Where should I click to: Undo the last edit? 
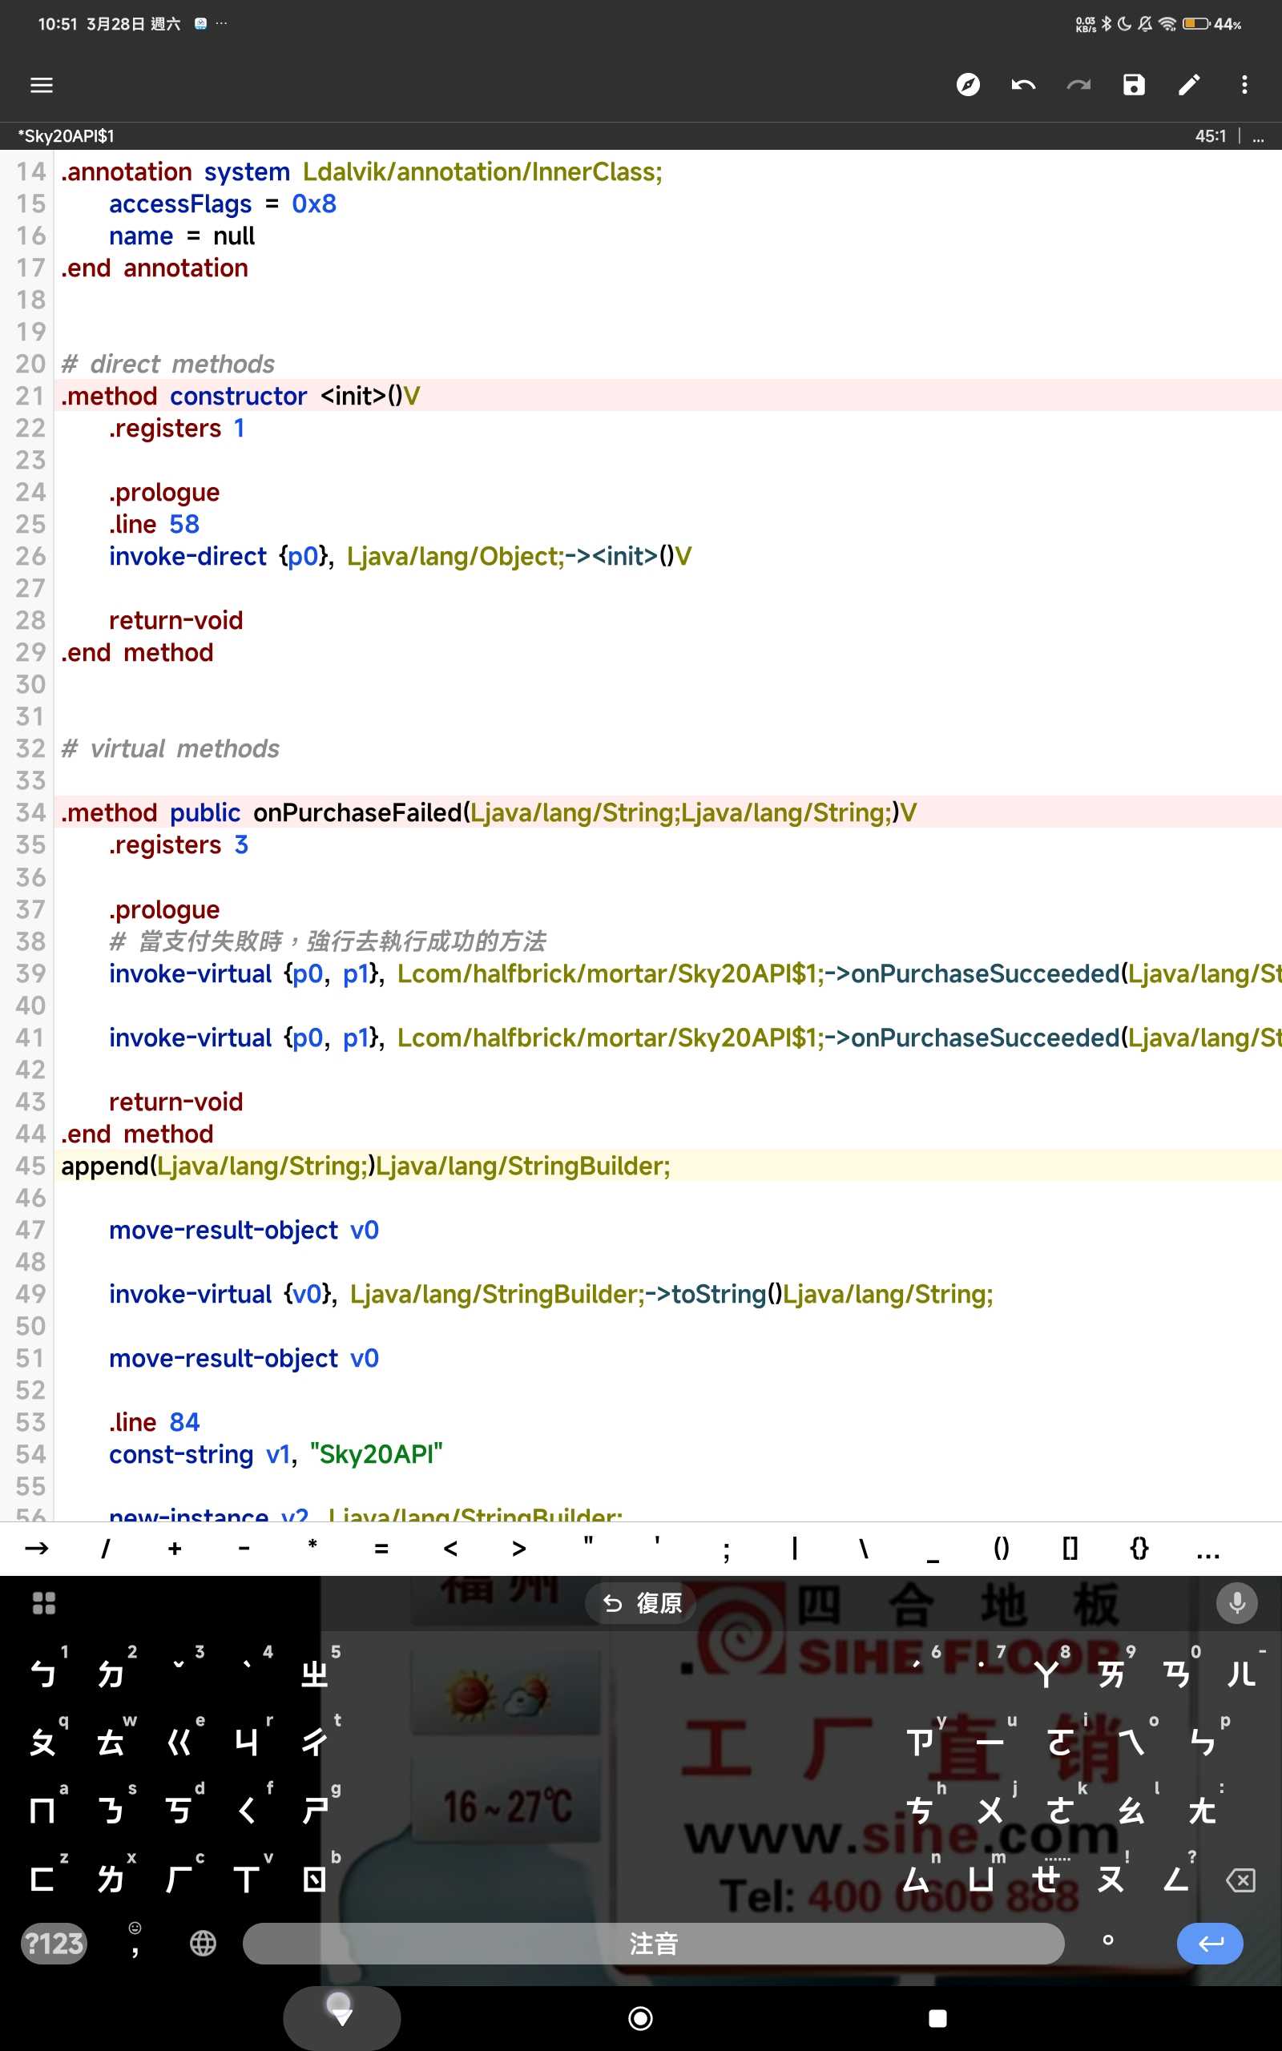tap(1023, 85)
